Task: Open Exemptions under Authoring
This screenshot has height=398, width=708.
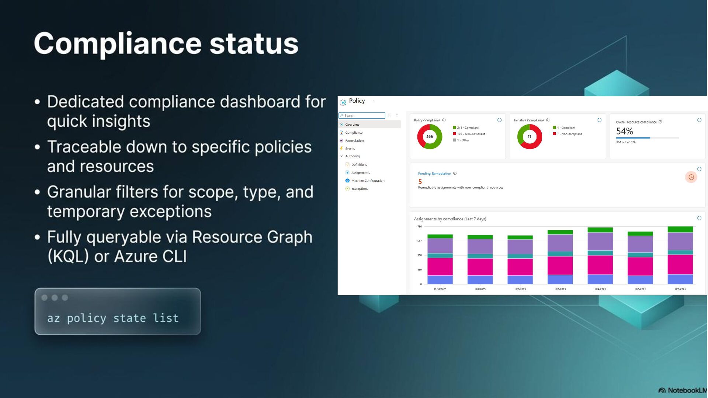Action: click(360, 189)
